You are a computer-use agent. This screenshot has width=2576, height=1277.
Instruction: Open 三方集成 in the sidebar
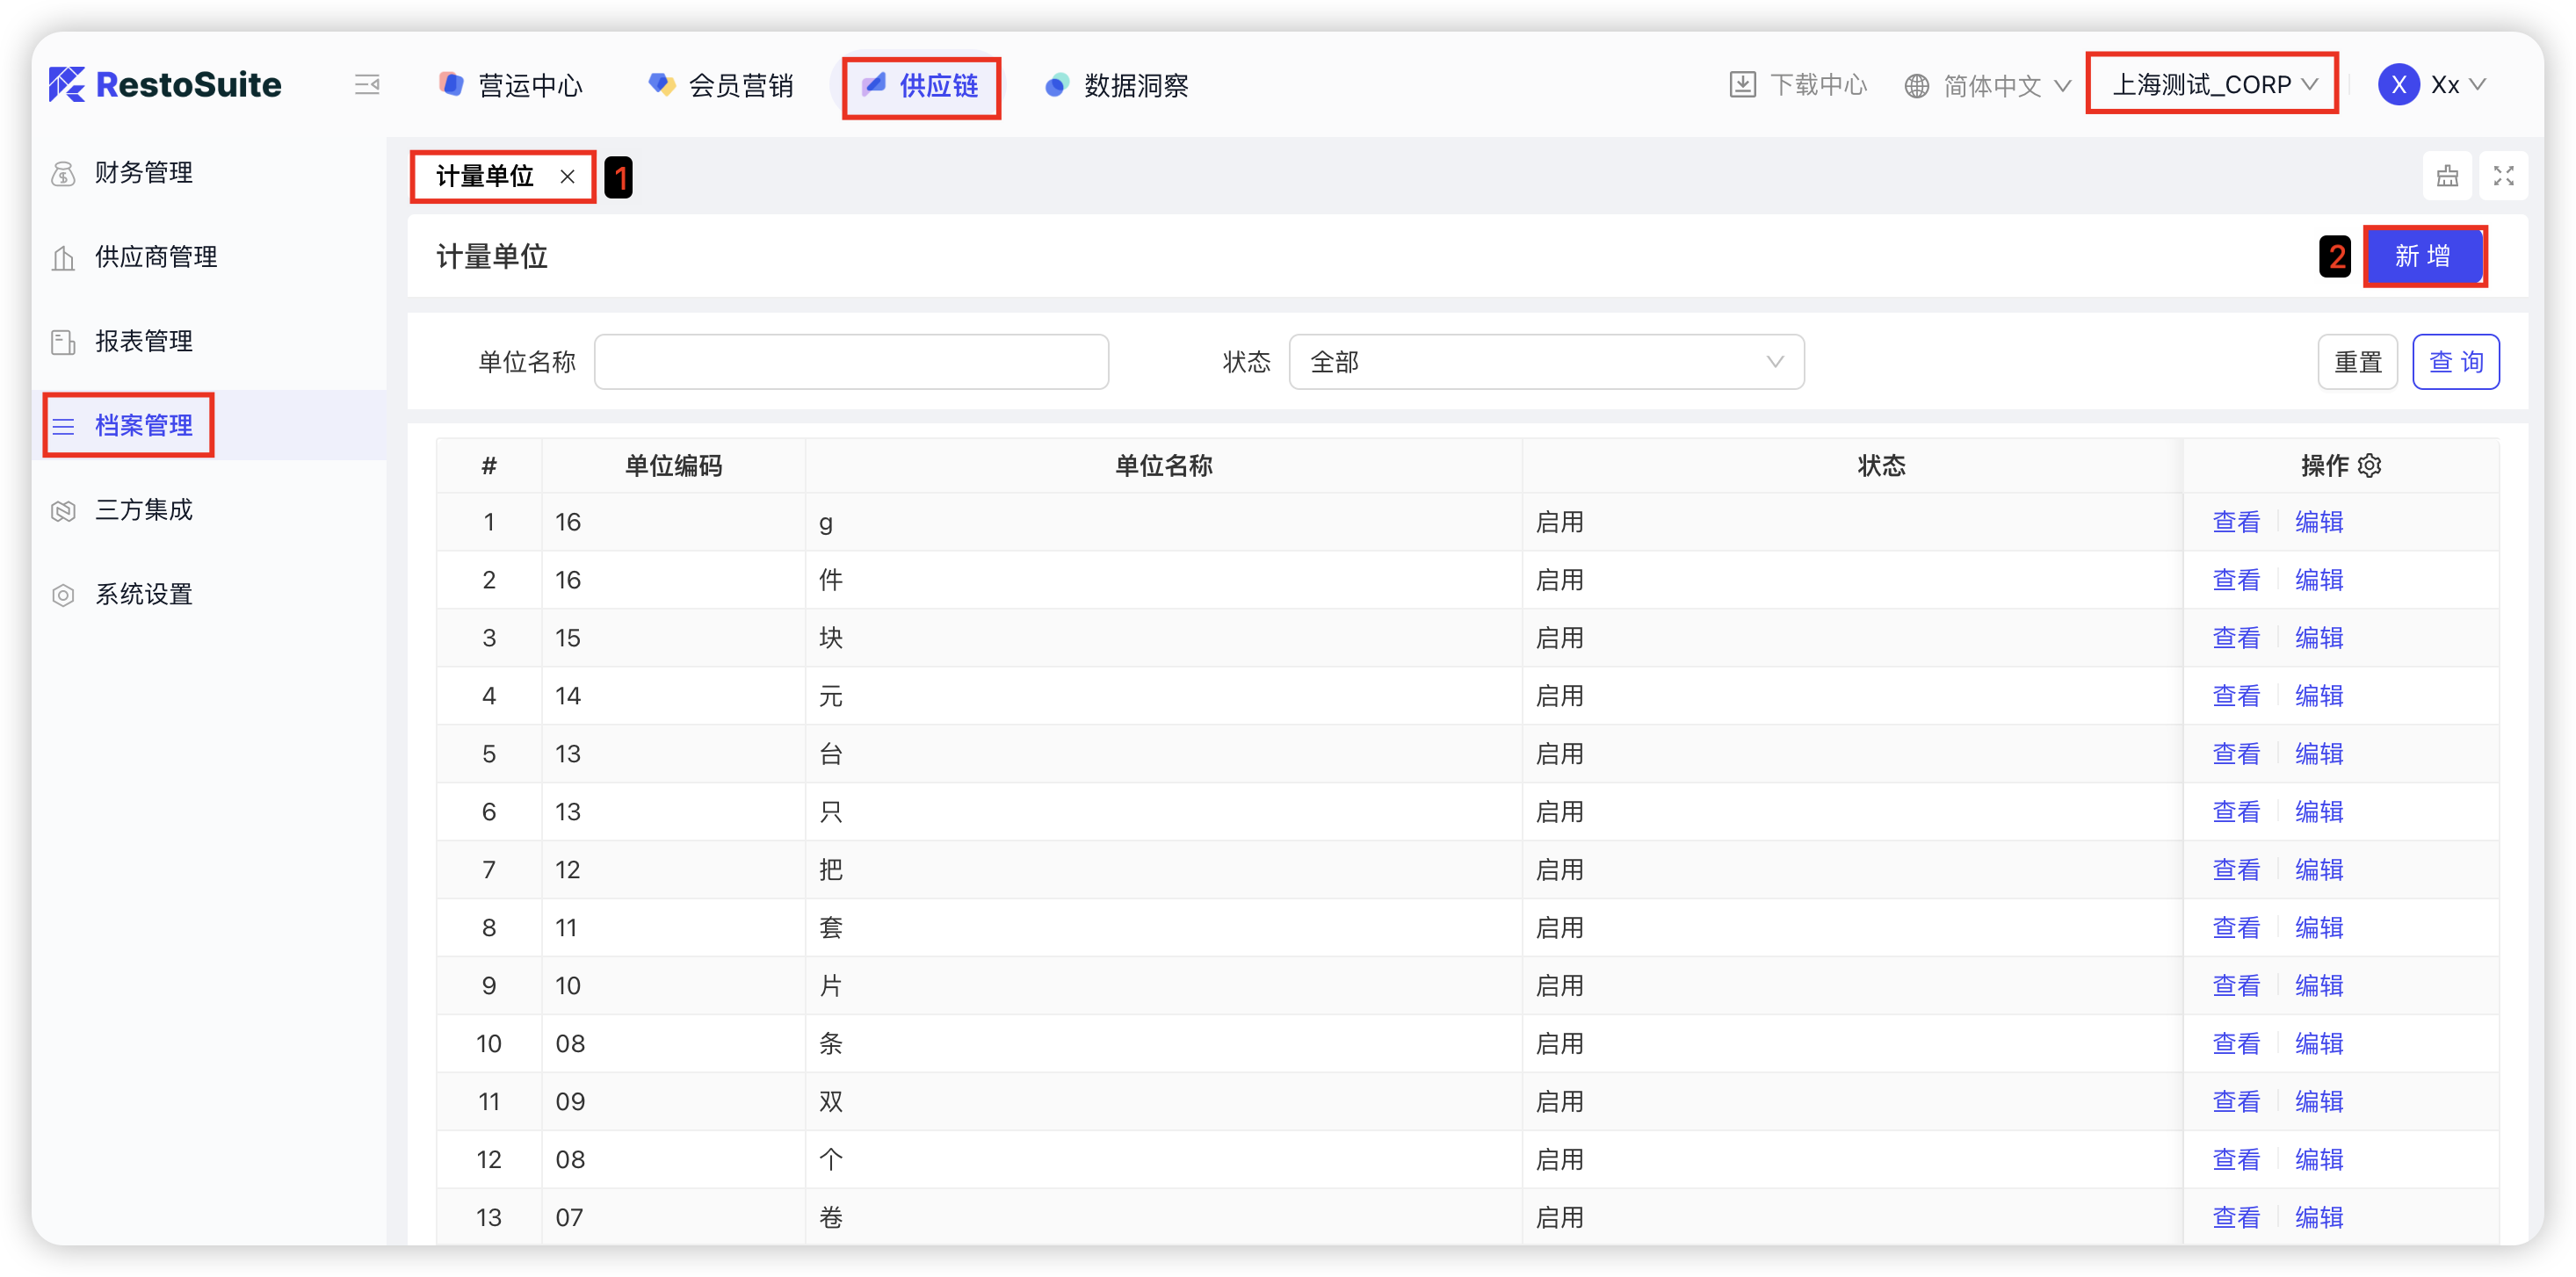click(x=143, y=510)
